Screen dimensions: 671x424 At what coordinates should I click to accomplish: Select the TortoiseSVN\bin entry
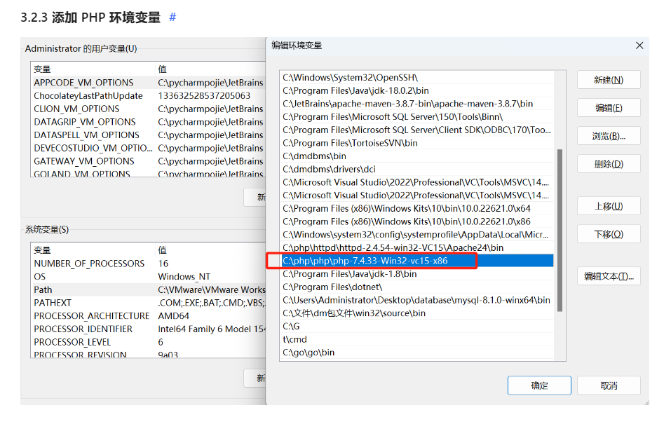tap(417, 143)
